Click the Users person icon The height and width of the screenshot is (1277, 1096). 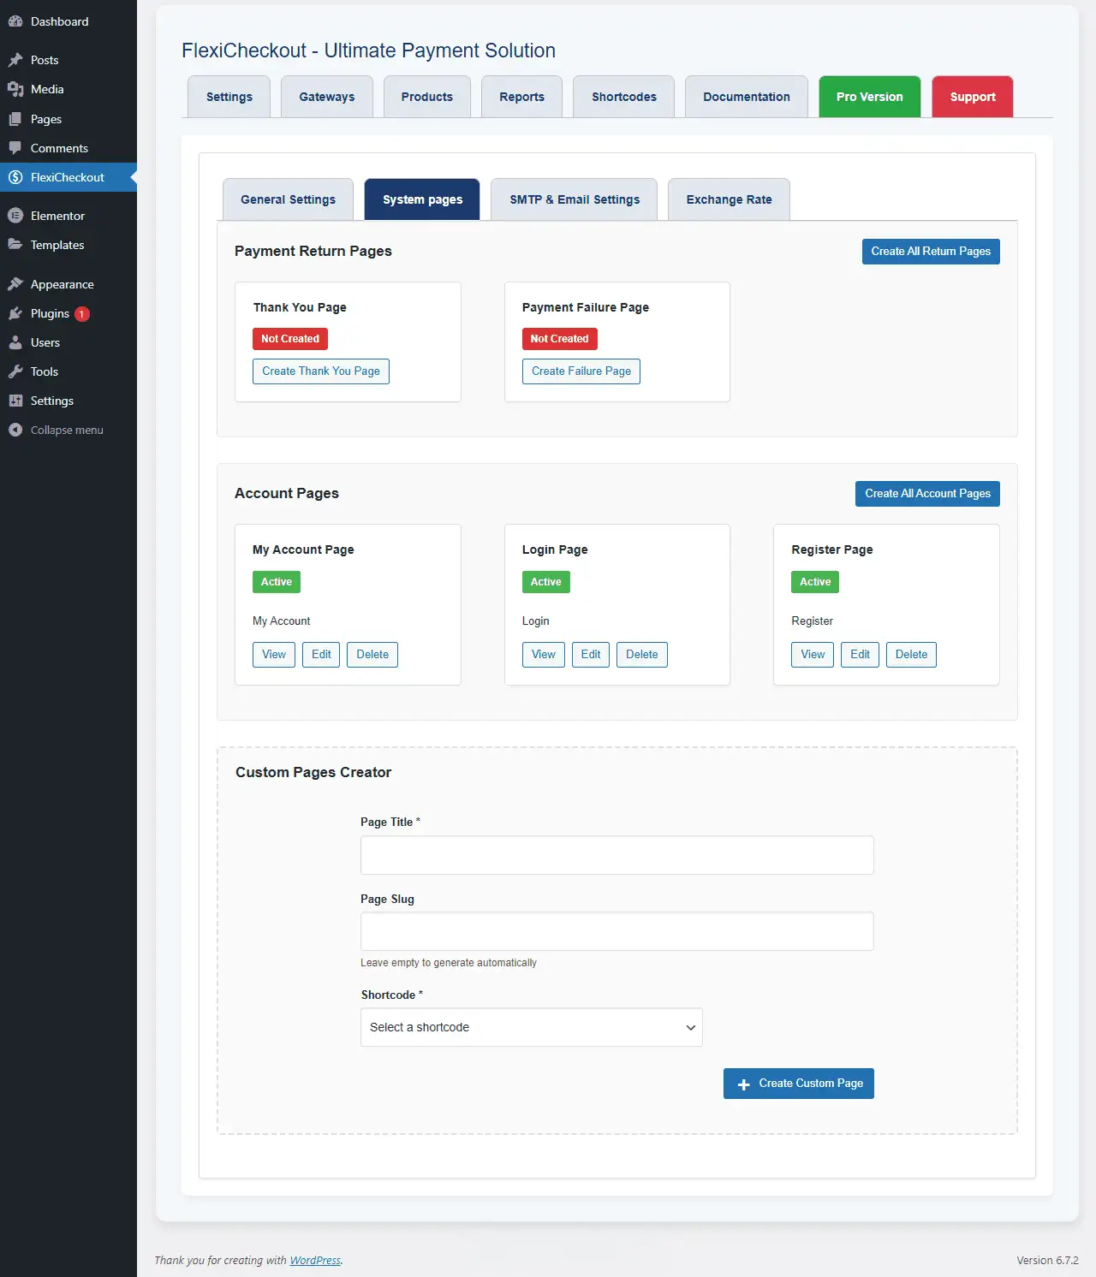(15, 342)
